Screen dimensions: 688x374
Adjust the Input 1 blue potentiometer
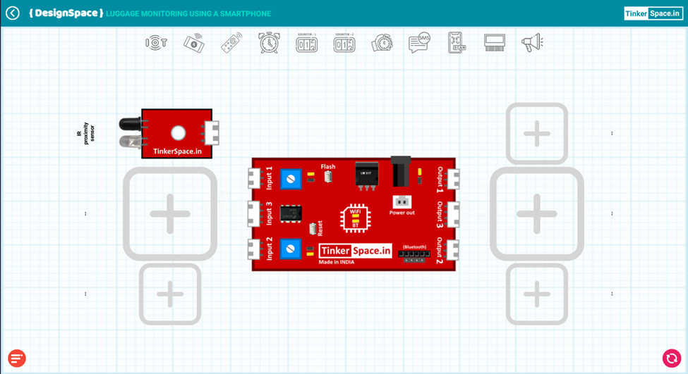click(x=291, y=179)
